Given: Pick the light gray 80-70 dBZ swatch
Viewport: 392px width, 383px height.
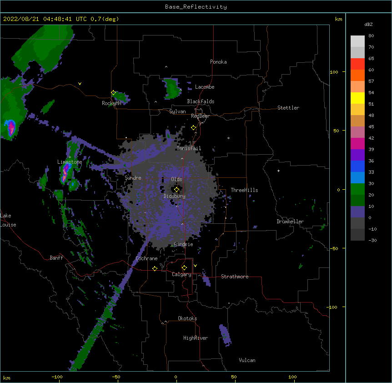Looking at the screenshot, I should coord(357,41).
